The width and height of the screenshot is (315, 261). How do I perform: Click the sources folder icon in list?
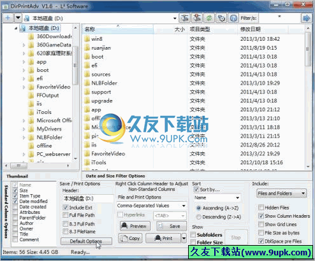pos(87,74)
